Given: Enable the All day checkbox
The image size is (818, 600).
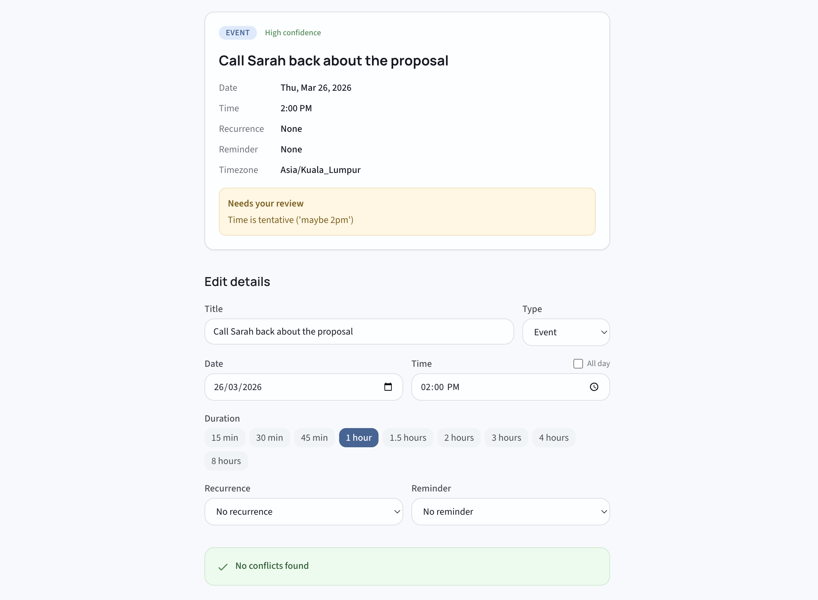Looking at the screenshot, I should 578,363.
